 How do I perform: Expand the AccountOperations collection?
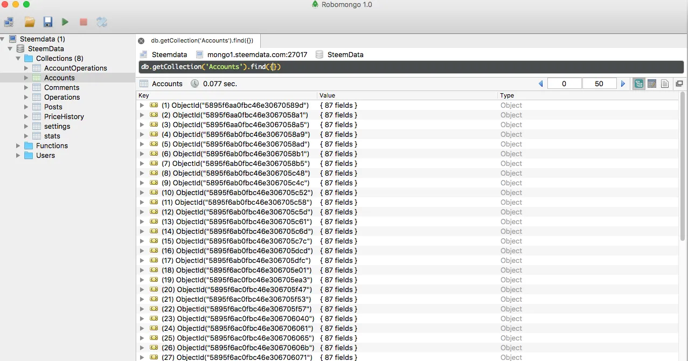click(26, 68)
